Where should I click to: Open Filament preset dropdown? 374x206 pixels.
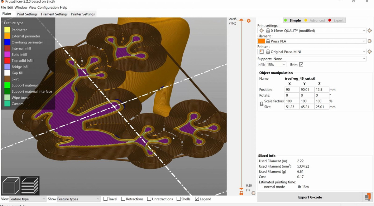pyautogui.click(x=312, y=41)
